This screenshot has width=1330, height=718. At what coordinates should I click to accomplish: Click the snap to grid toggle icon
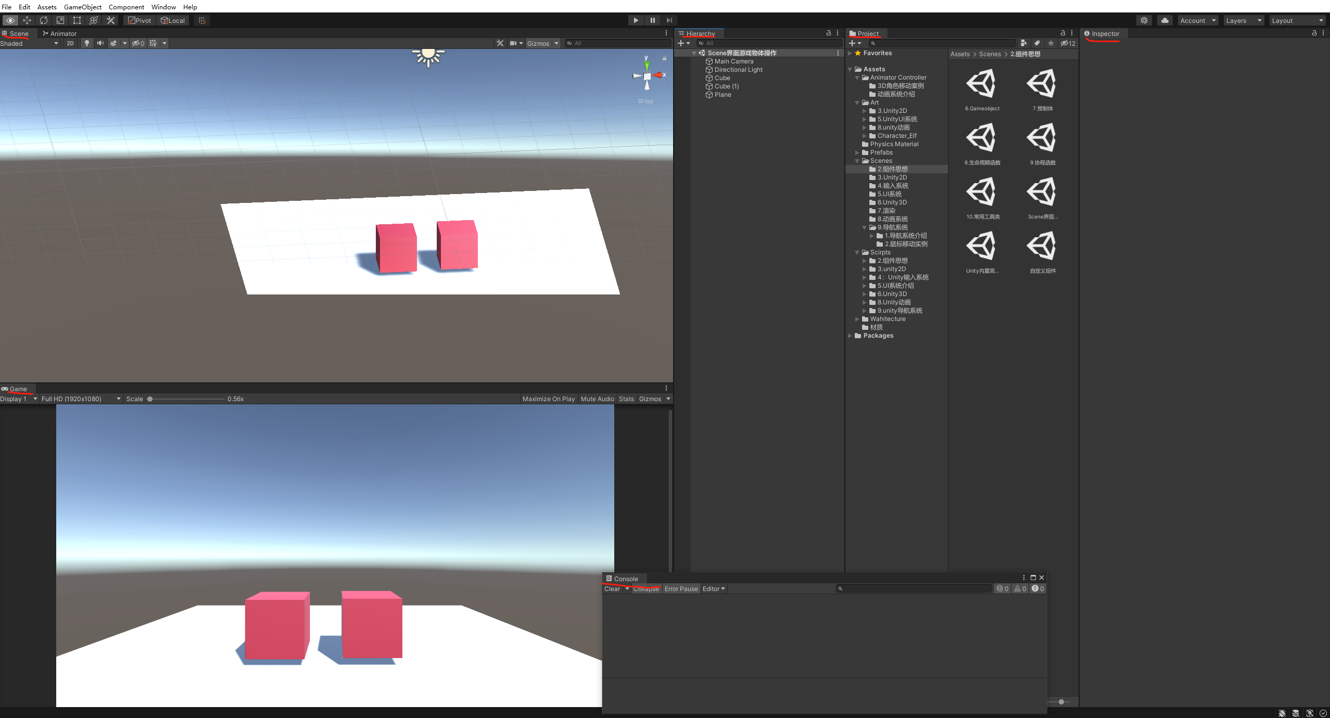[x=202, y=20]
